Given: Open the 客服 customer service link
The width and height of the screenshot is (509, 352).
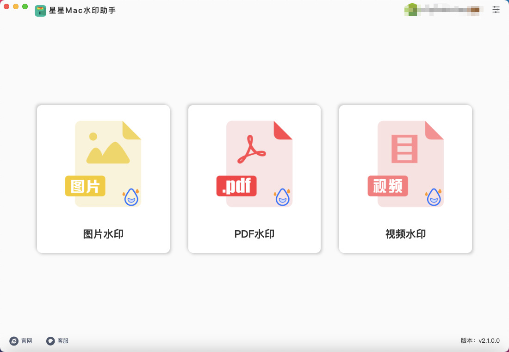Looking at the screenshot, I should [x=57, y=341].
